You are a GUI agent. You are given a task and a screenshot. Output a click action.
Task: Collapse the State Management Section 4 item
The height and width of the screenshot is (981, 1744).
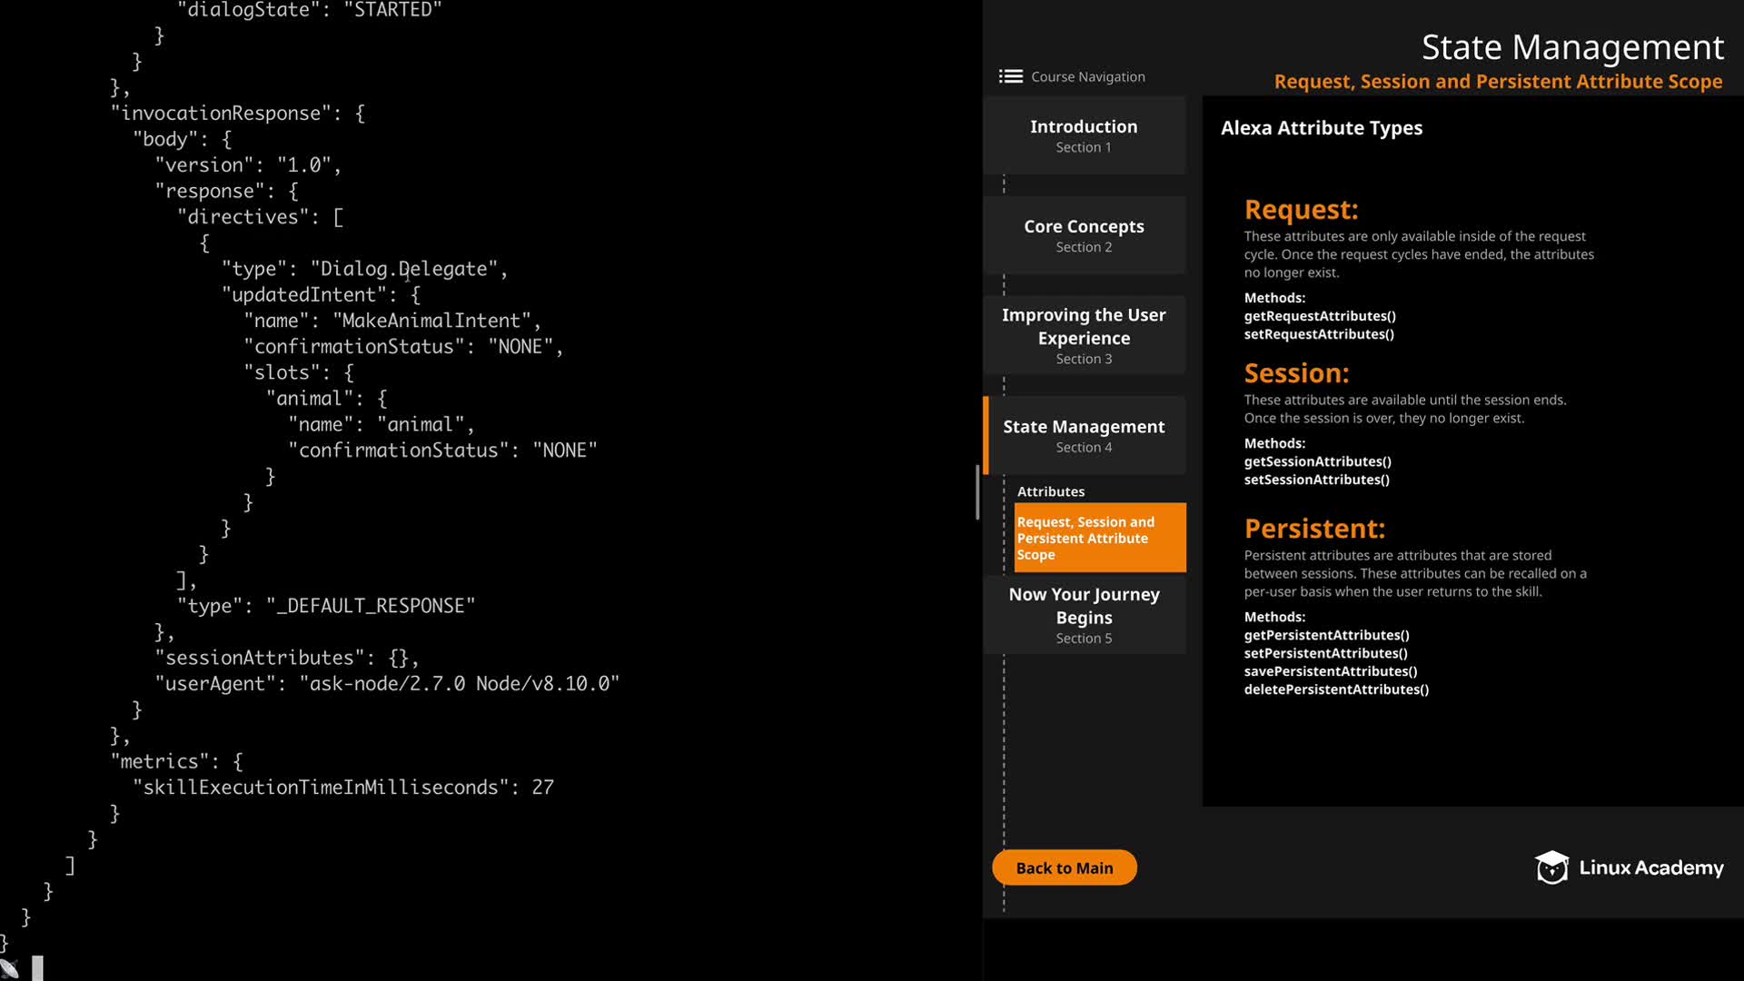point(1084,435)
